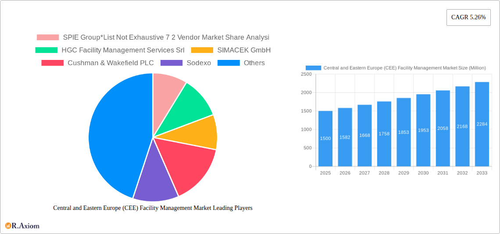This screenshot has height=234, width=500.
Task: Click the 2027 x-axis label
Action: coord(364,173)
